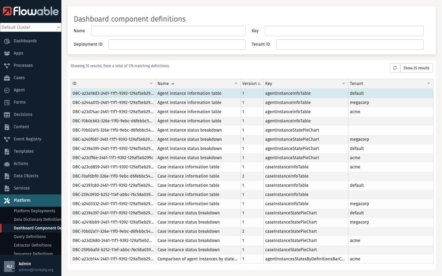Open the Default Cluster dropdown
The image size is (442, 276).
point(31,27)
